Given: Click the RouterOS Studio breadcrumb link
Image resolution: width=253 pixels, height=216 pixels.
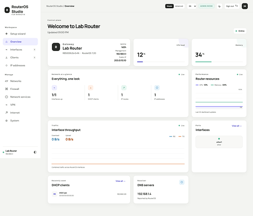Looking at the screenshot, I should pyautogui.click(x=54, y=6).
